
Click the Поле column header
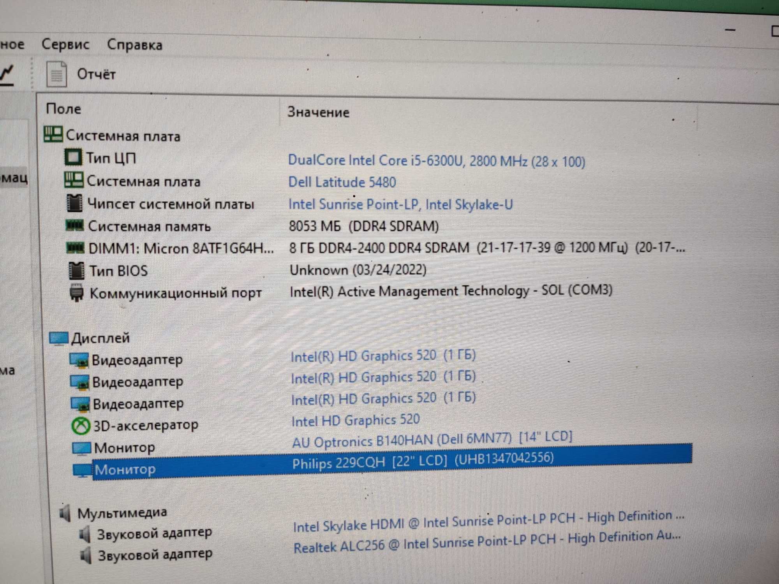pyautogui.click(x=63, y=109)
